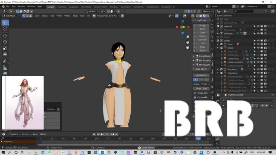Toggle the Outfits collection checkbox
This screenshot has height=155, width=276.
(x=218, y=40)
